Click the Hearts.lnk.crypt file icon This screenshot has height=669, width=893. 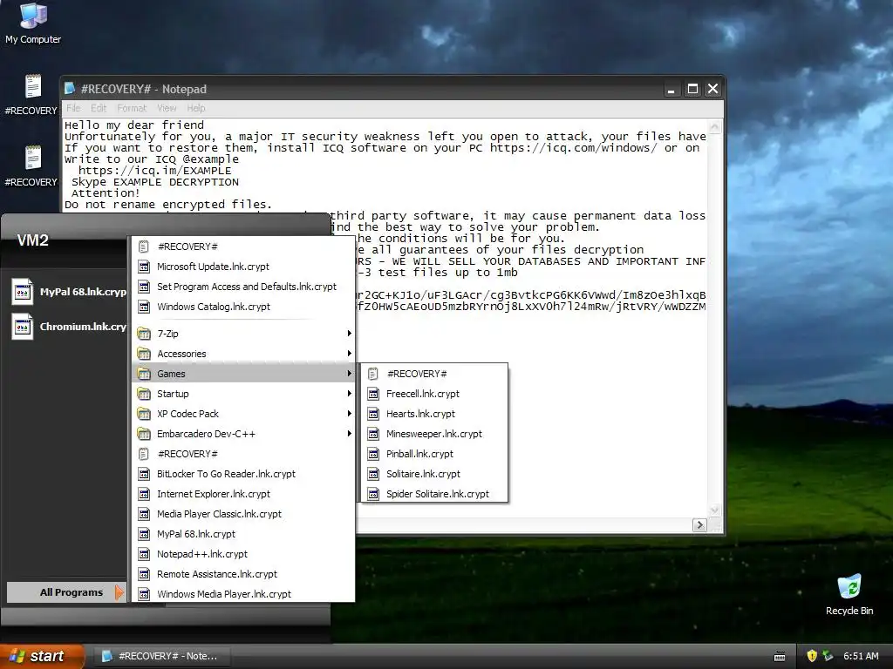pyautogui.click(x=373, y=414)
